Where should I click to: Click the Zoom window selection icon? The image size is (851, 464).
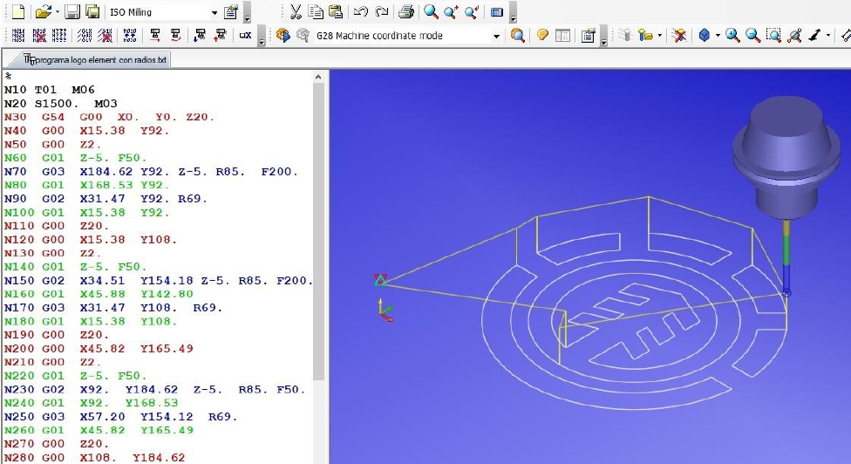[773, 35]
